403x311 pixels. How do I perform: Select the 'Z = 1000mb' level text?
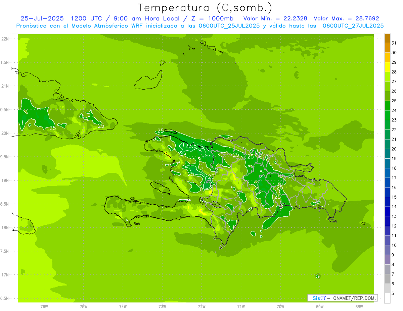(x=211, y=18)
